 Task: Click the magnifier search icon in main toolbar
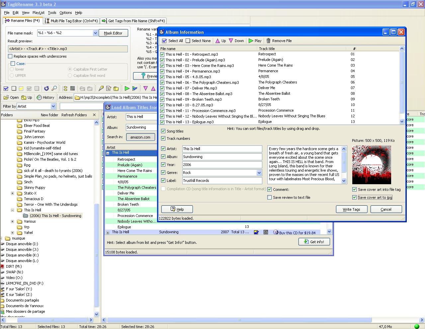coord(54,88)
